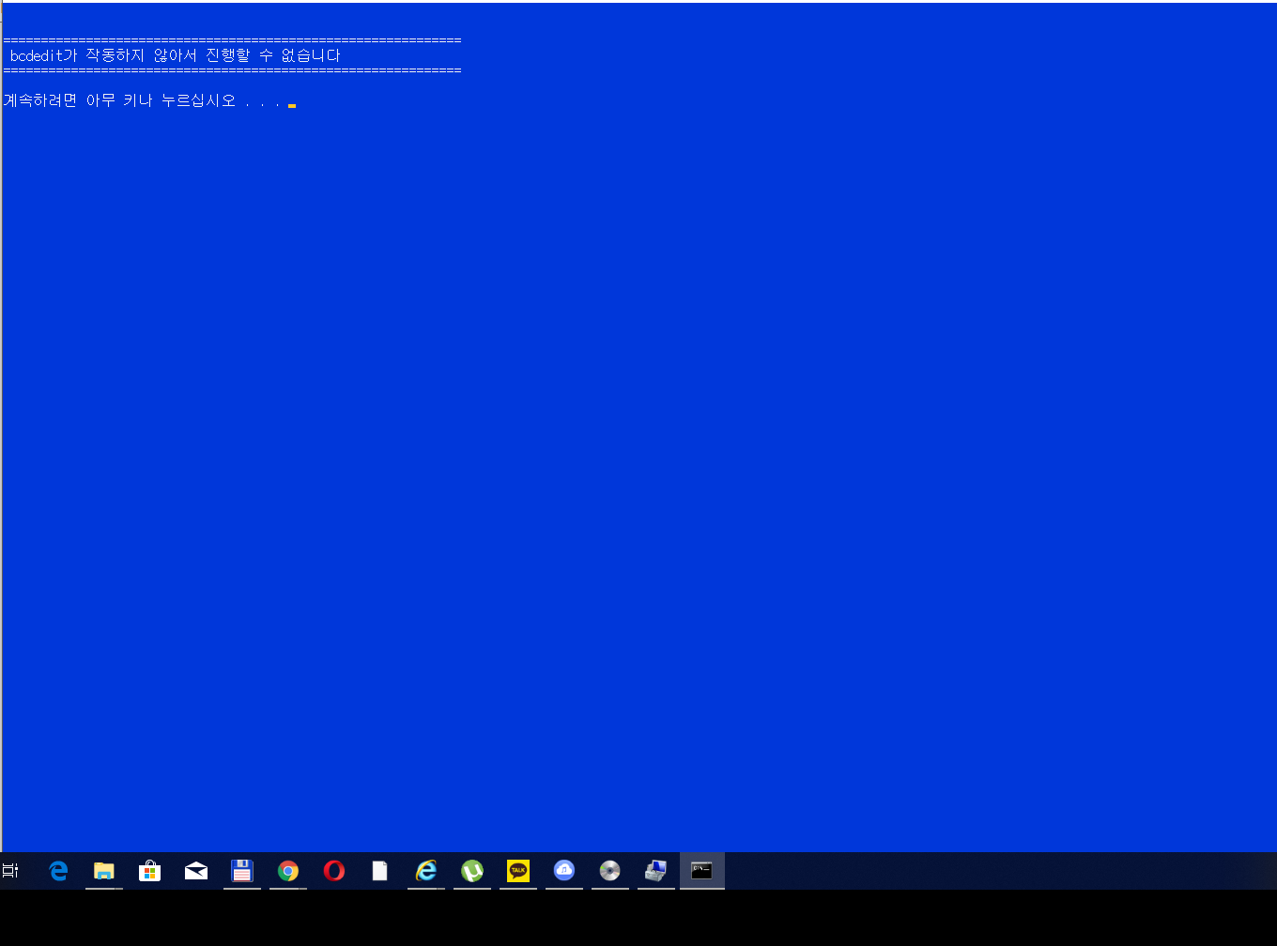
Task: Click the floppy disk taskbar icon
Action: click(242, 871)
